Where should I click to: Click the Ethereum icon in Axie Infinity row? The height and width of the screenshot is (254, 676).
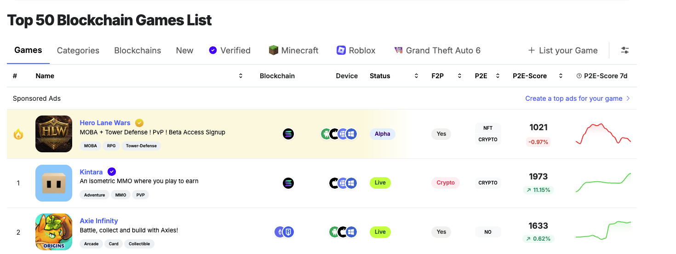[280, 232]
